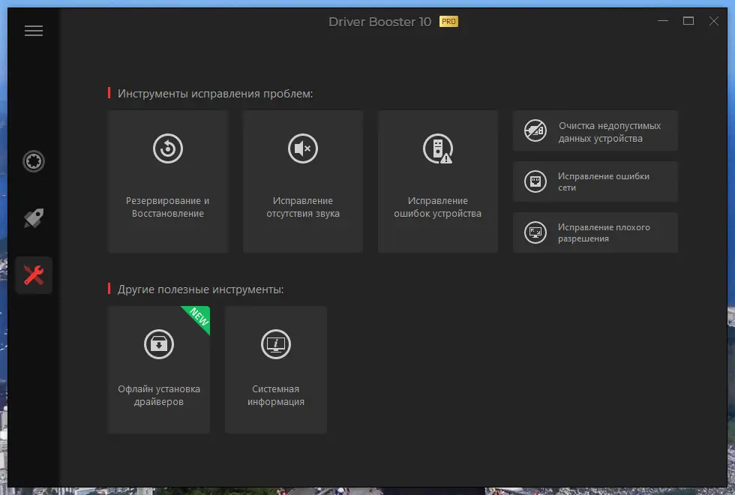Click the PRO badge next to the title
Viewport: 735px width, 495px height.
(x=448, y=22)
